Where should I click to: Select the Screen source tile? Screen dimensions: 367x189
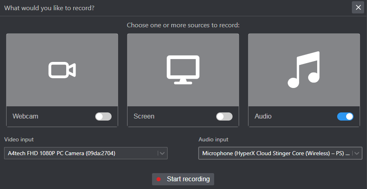pyautogui.click(x=183, y=80)
